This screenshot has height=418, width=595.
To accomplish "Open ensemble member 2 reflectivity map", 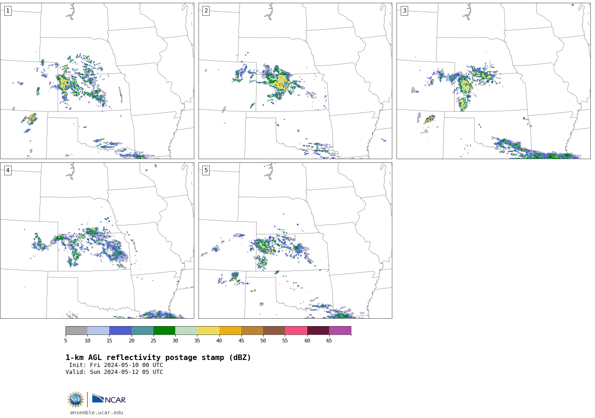I will click(x=295, y=81).
